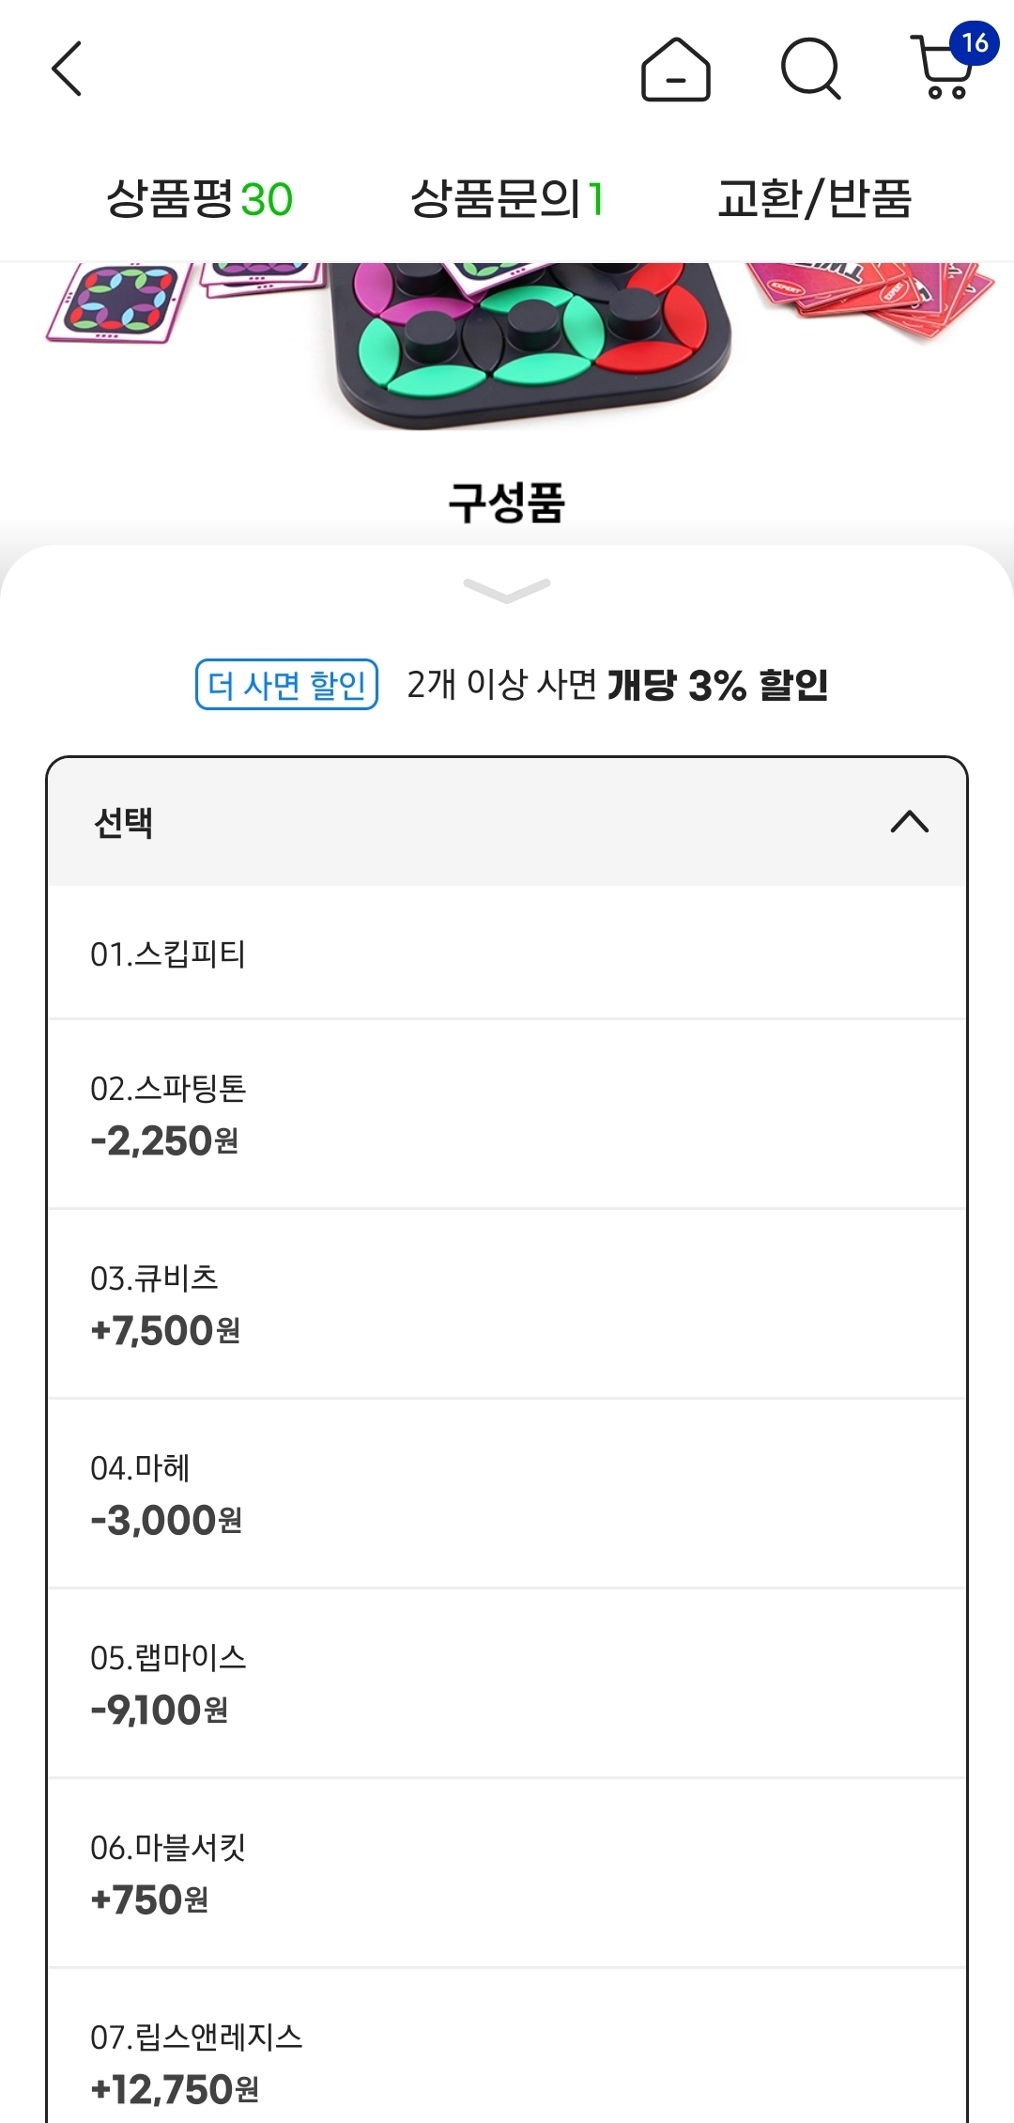Choose option 05.랩마이스 for -9,100원
Viewport: 1014px width, 2123px height.
tap(507, 1684)
